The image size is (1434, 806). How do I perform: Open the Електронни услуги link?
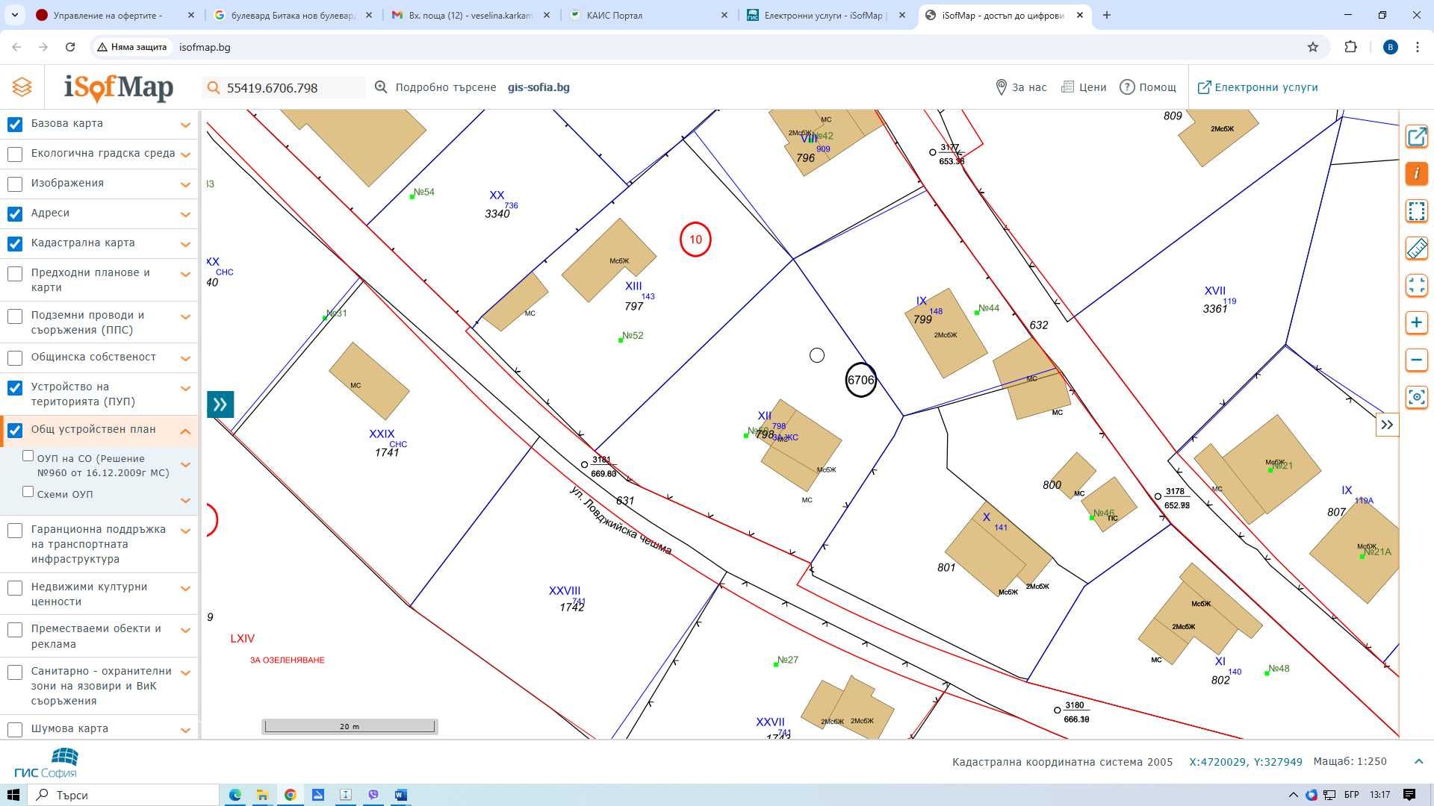[1258, 87]
